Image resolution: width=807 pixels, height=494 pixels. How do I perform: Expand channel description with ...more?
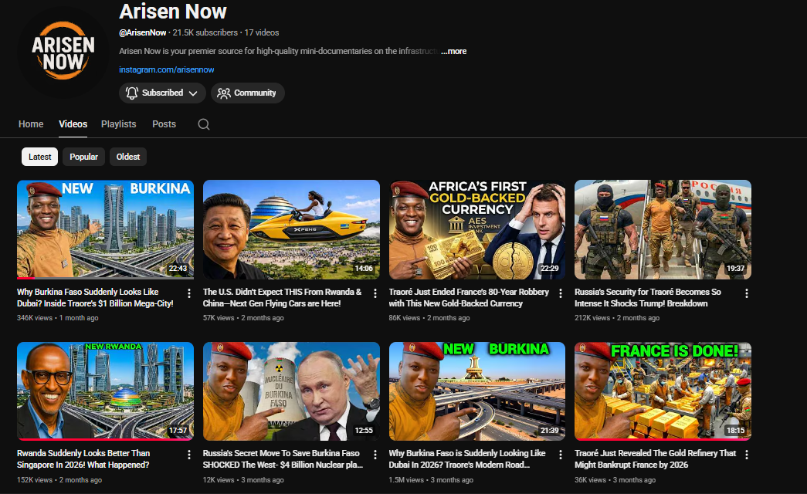pos(453,51)
